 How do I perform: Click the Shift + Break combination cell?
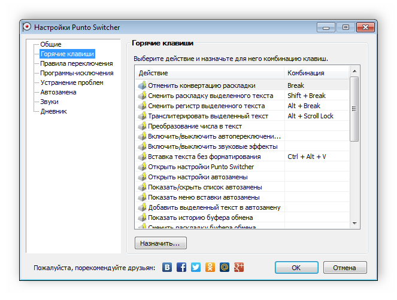tap(317, 96)
